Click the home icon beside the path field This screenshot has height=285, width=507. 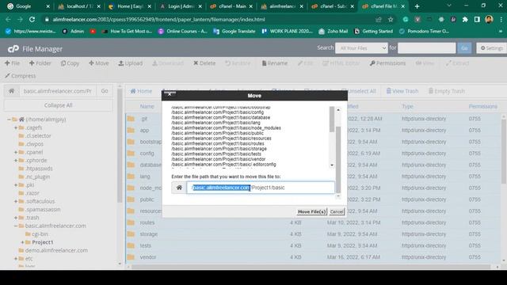point(179,188)
